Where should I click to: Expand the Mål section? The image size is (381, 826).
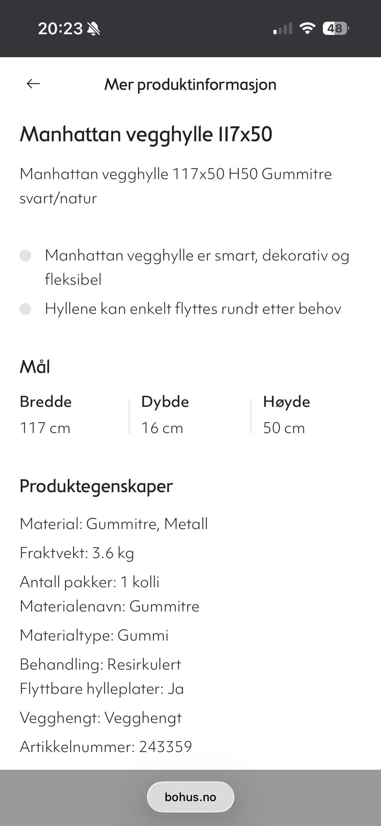pyautogui.click(x=35, y=366)
